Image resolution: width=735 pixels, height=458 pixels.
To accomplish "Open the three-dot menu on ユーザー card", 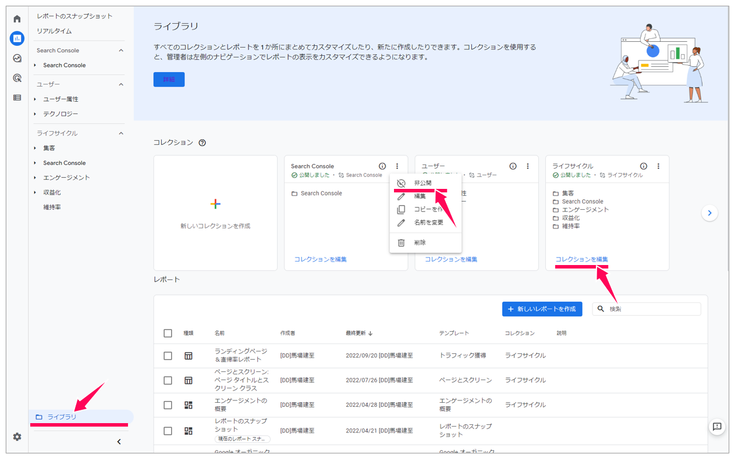I will [x=528, y=166].
